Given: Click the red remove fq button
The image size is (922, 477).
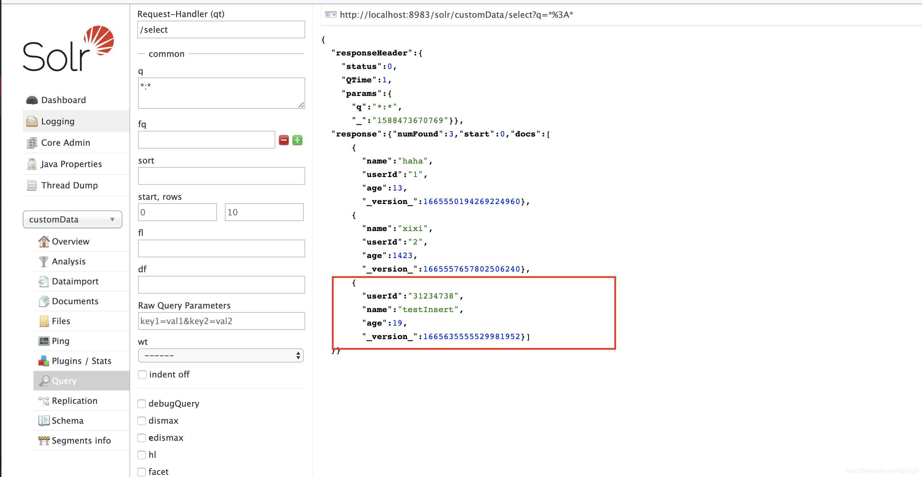Looking at the screenshot, I should pos(284,140).
